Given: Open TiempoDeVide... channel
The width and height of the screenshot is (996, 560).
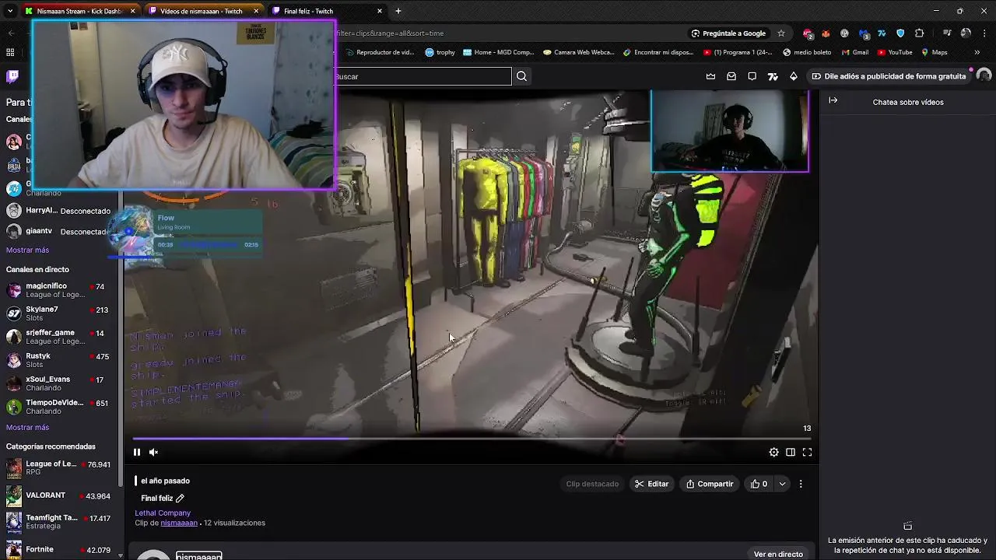Looking at the screenshot, I should (59, 407).
